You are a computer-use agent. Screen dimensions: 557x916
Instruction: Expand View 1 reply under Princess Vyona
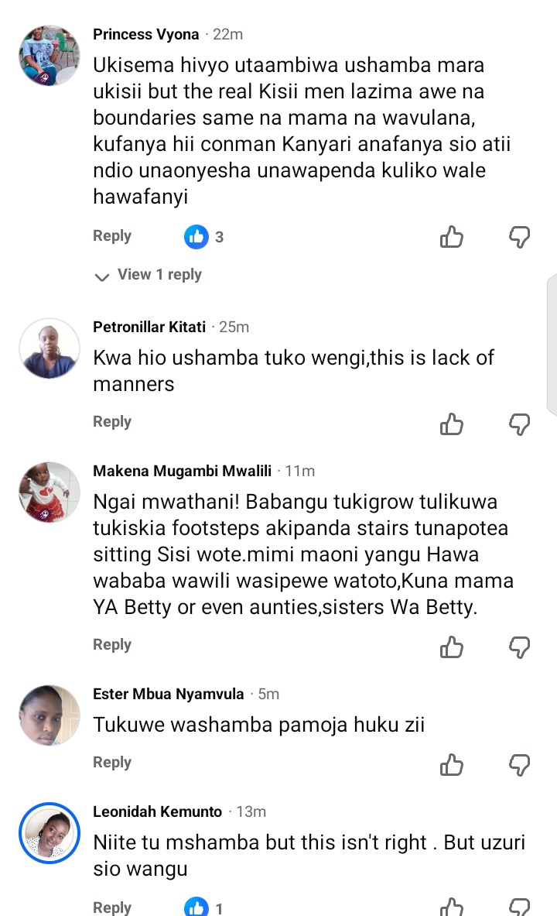tap(159, 275)
